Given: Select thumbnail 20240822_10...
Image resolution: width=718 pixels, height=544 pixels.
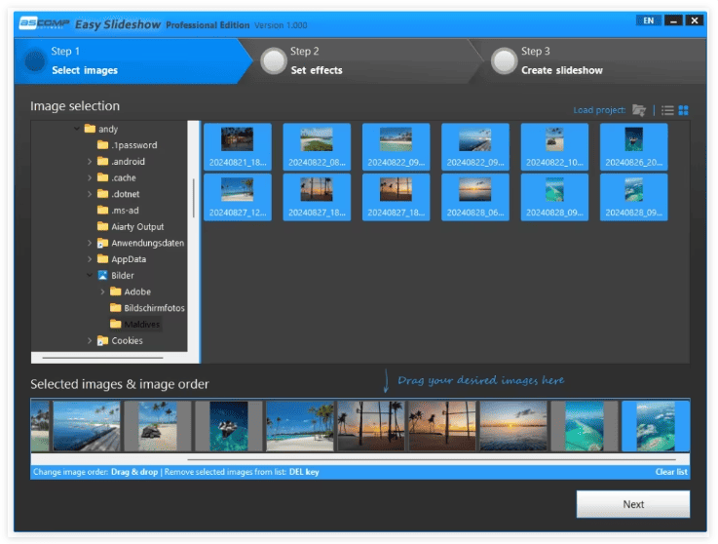Looking at the screenshot, I should (x=554, y=147).
